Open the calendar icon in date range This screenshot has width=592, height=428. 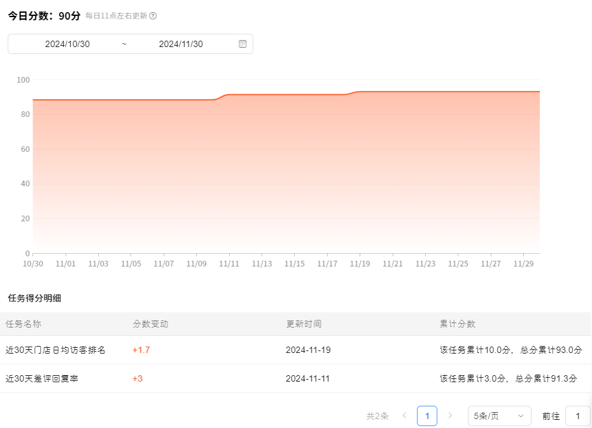pyautogui.click(x=243, y=44)
